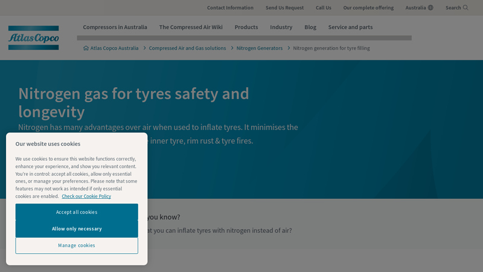The image size is (483, 272).
Task: Open the Products menu
Action: point(246,27)
